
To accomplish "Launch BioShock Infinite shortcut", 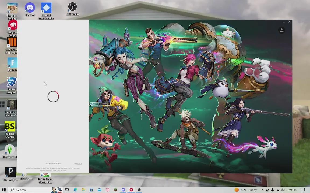I will [x=12, y=8].
